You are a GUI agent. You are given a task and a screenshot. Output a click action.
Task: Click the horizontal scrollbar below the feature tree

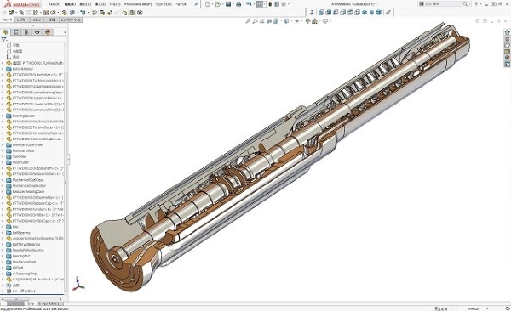pos(32,298)
